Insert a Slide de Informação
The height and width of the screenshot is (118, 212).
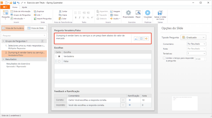tap(20, 11)
